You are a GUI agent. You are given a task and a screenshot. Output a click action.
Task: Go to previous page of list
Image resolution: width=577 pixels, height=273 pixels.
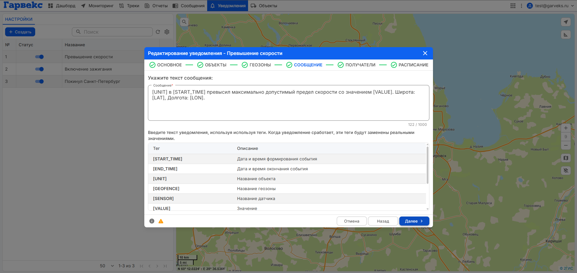(x=149, y=266)
